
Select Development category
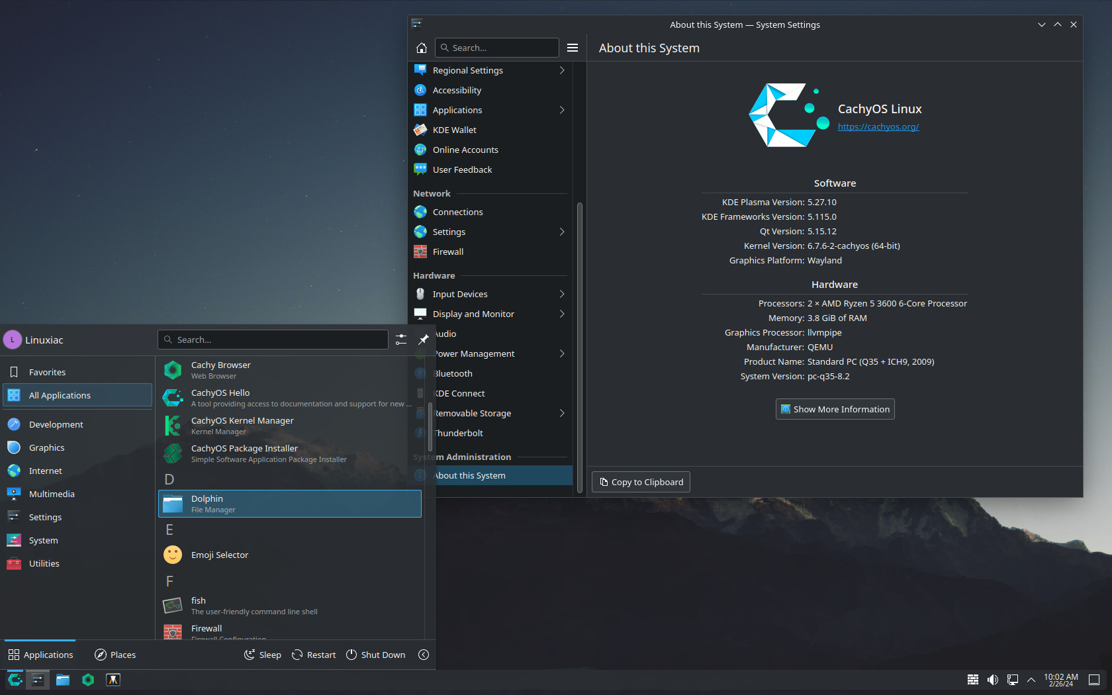coord(77,424)
